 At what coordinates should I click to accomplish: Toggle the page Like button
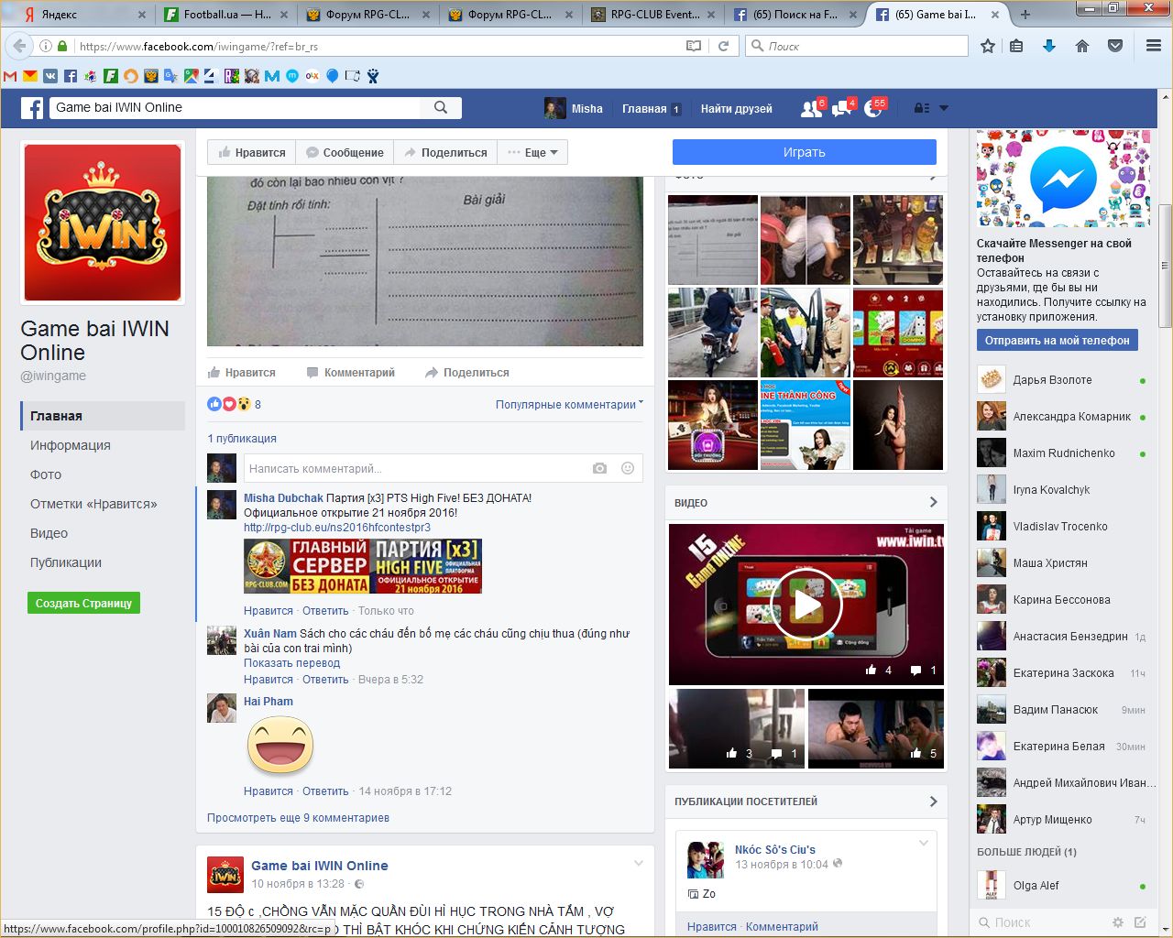coord(252,153)
